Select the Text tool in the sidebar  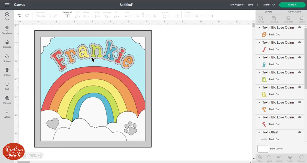pyautogui.click(x=7, y=86)
